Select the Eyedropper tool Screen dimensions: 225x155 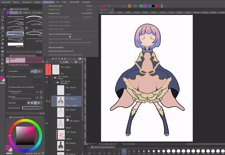(2, 32)
